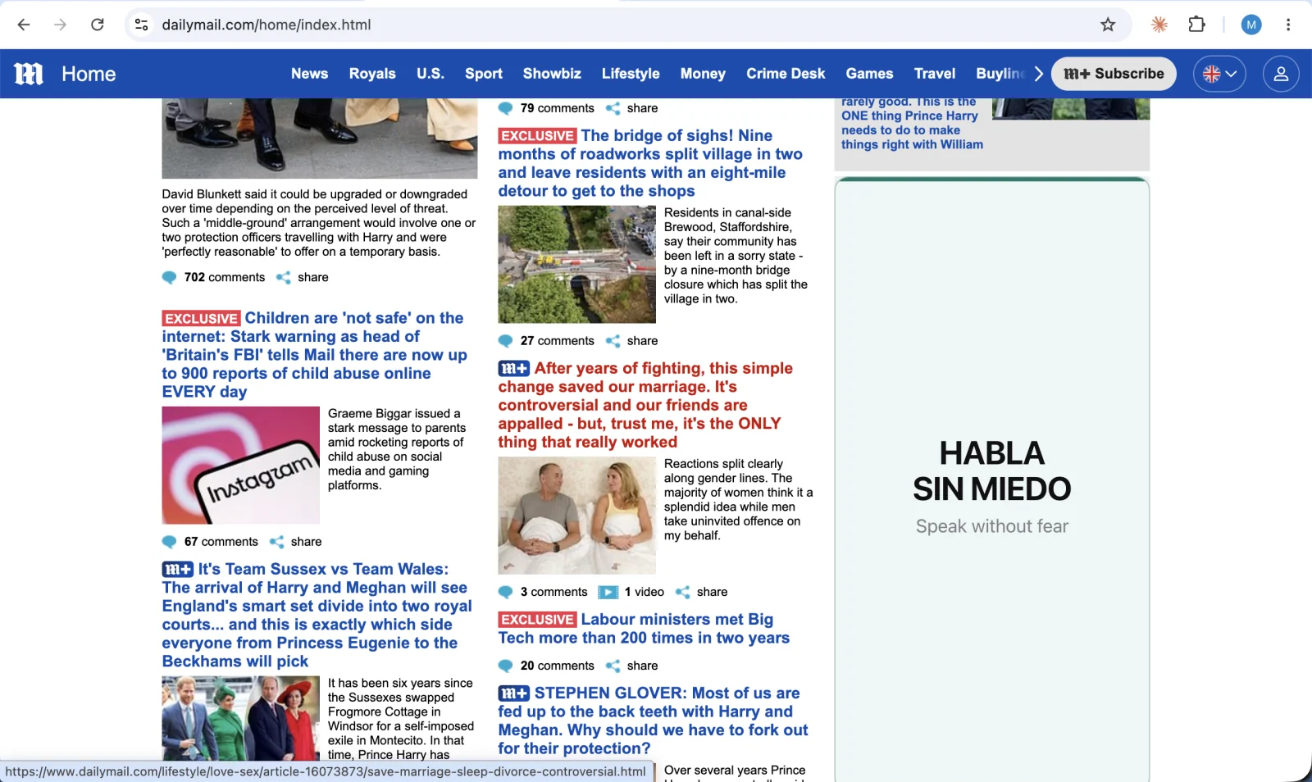
Task: Open the couple in bed thumbnail
Action: click(577, 516)
